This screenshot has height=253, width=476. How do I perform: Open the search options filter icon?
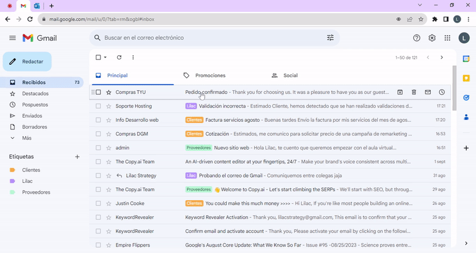(x=330, y=37)
